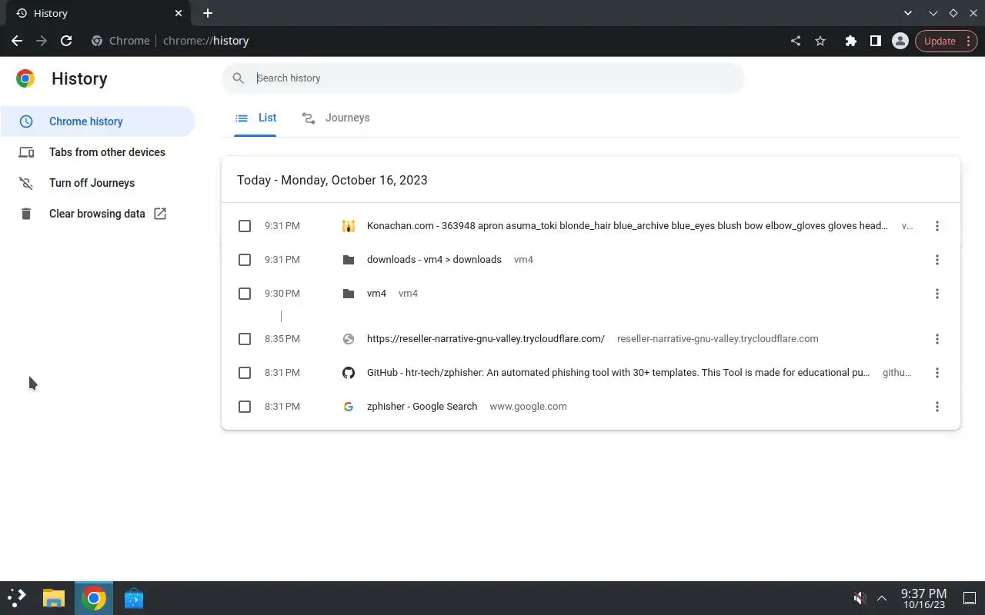Image resolution: width=985 pixels, height=615 pixels.
Task: Click the muted volume tray icon
Action: point(860,598)
